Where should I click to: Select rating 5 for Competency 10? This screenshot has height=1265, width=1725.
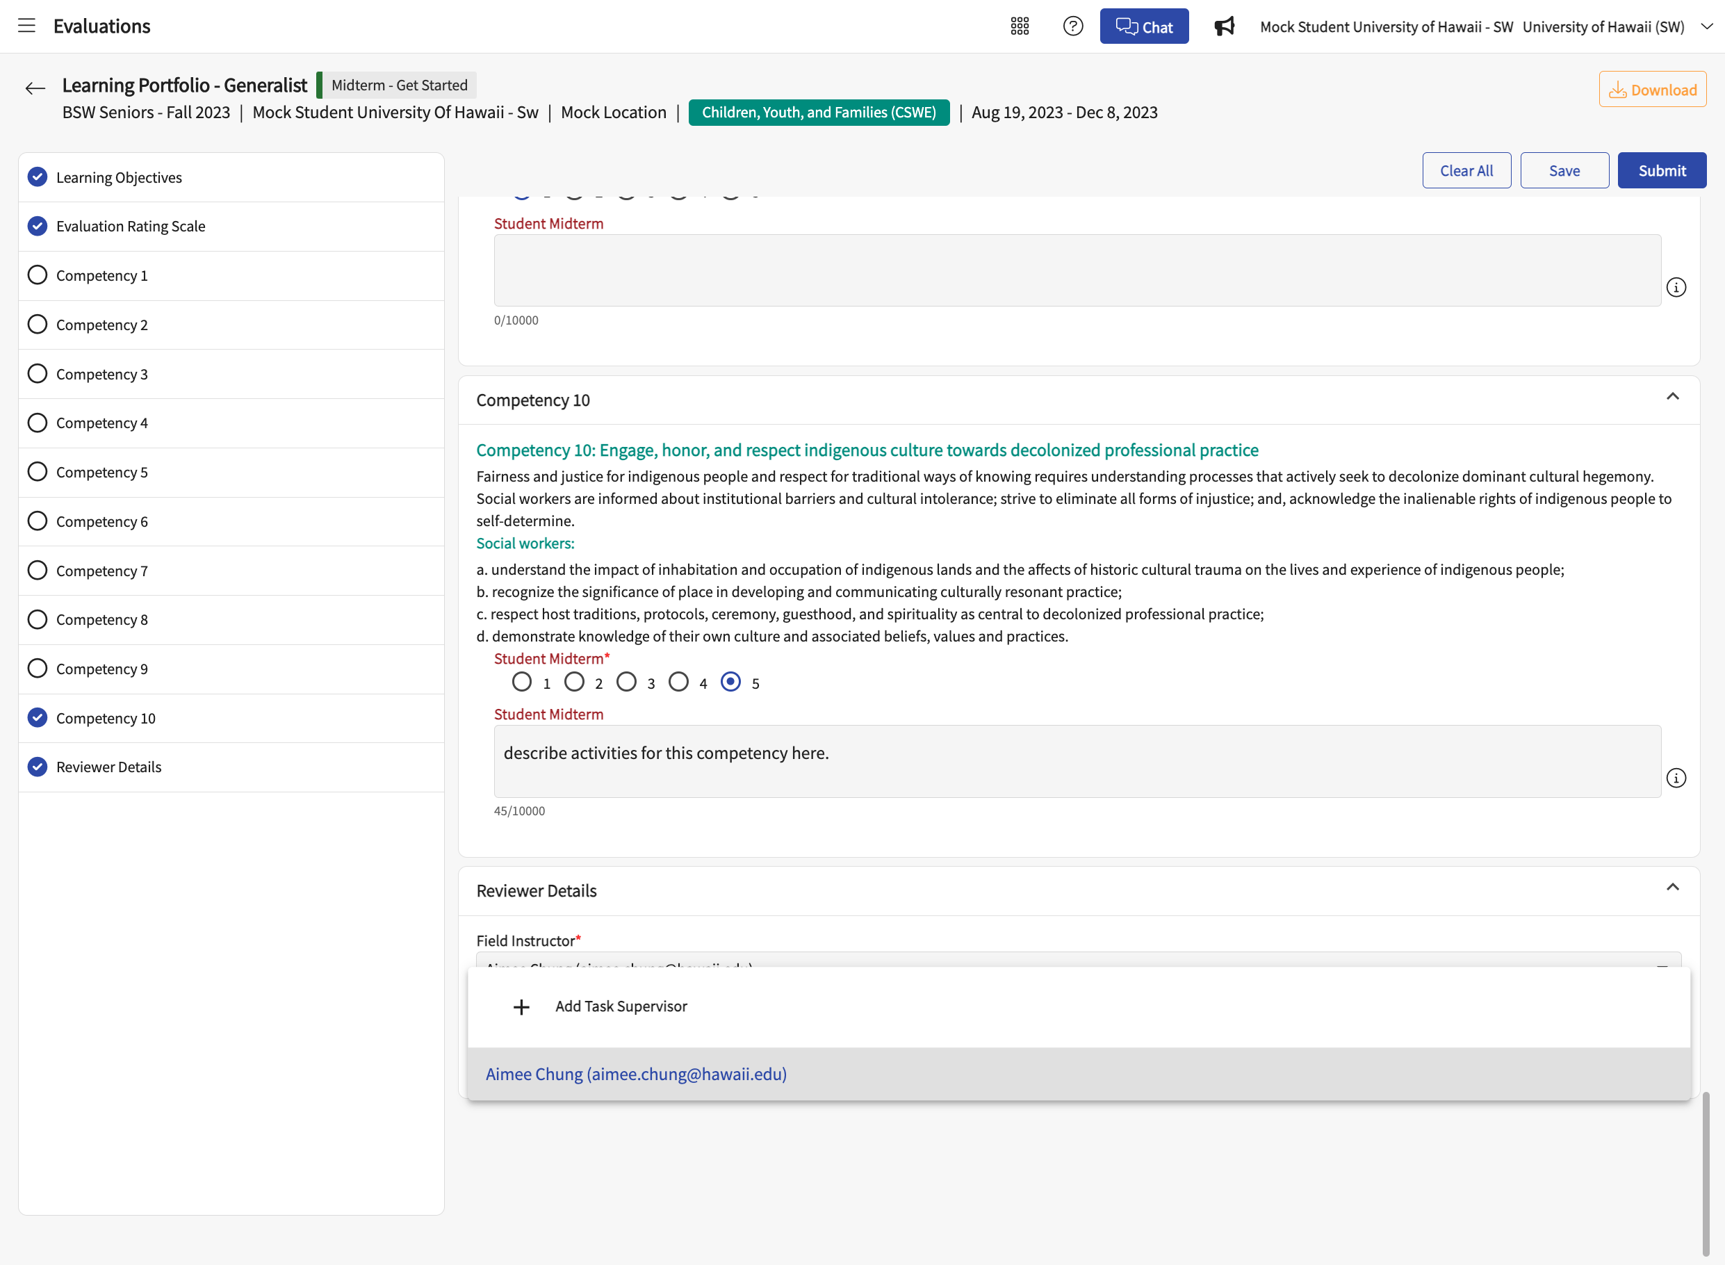tap(731, 682)
